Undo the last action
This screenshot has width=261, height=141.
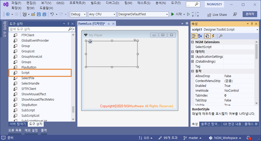52,14
